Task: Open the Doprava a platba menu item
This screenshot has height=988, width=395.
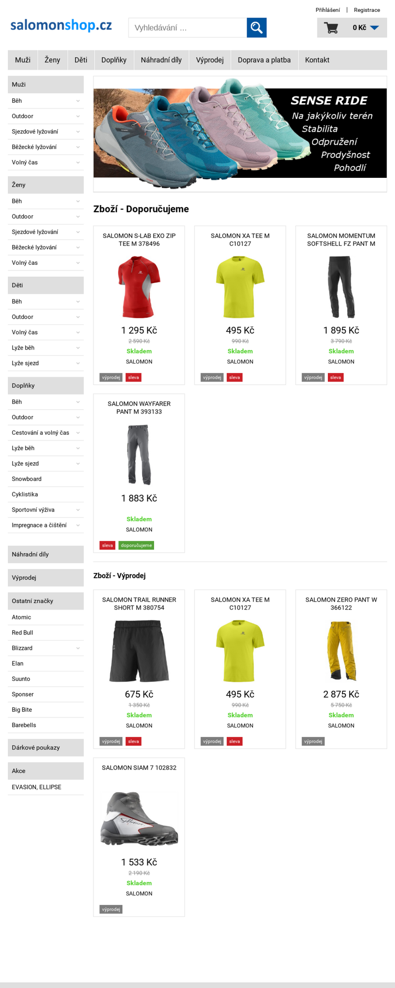Action: (x=264, y=60)
